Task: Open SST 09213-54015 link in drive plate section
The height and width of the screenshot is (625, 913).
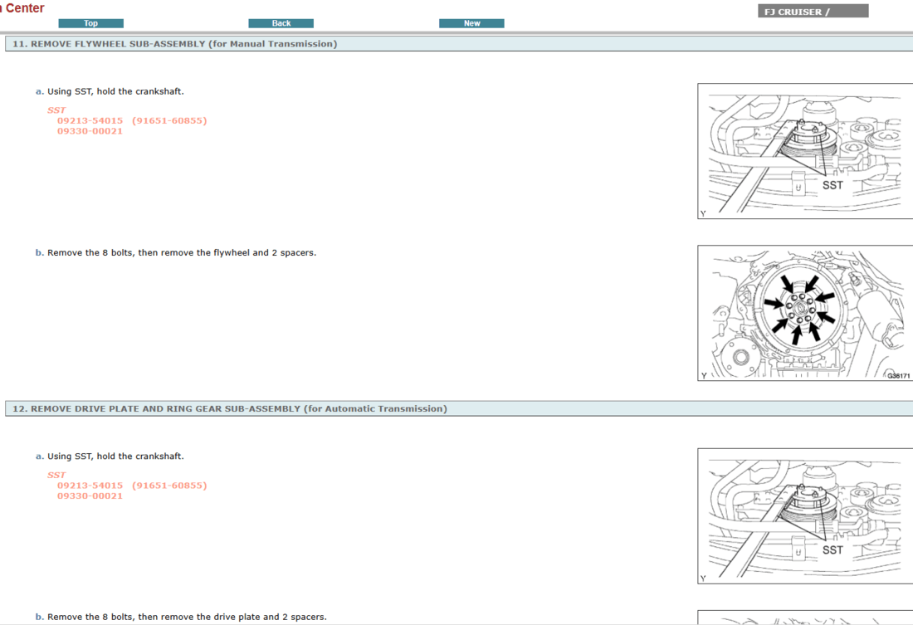Action: (x=90, y=486)
